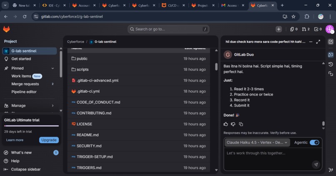Copy the Duo response text

pyautogui.click(x=241, y=124)
